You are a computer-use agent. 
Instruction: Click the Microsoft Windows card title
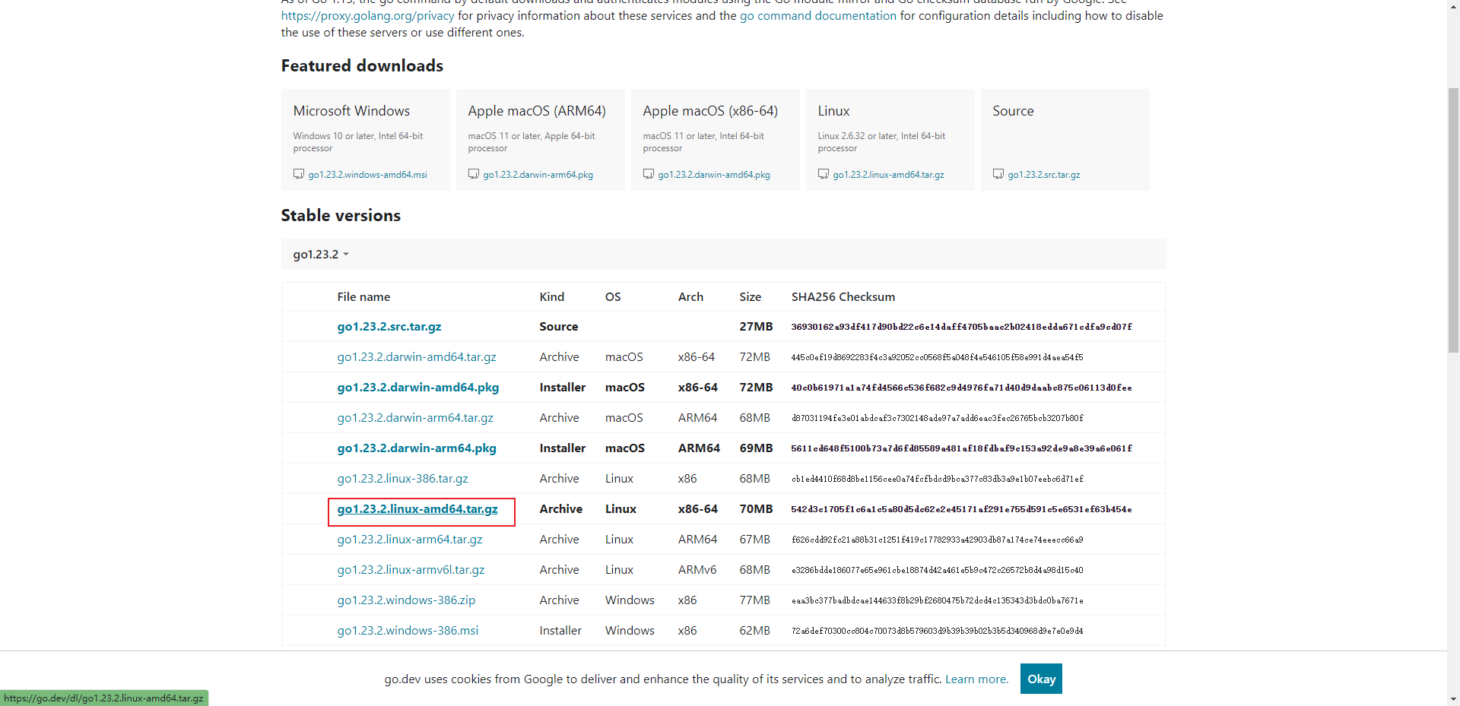[x=351, y=111]
